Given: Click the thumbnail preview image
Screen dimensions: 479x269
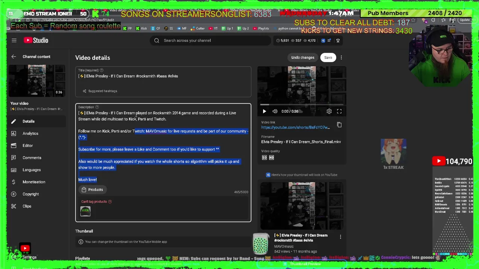Looking at the screenshot, I should (302, 205).
